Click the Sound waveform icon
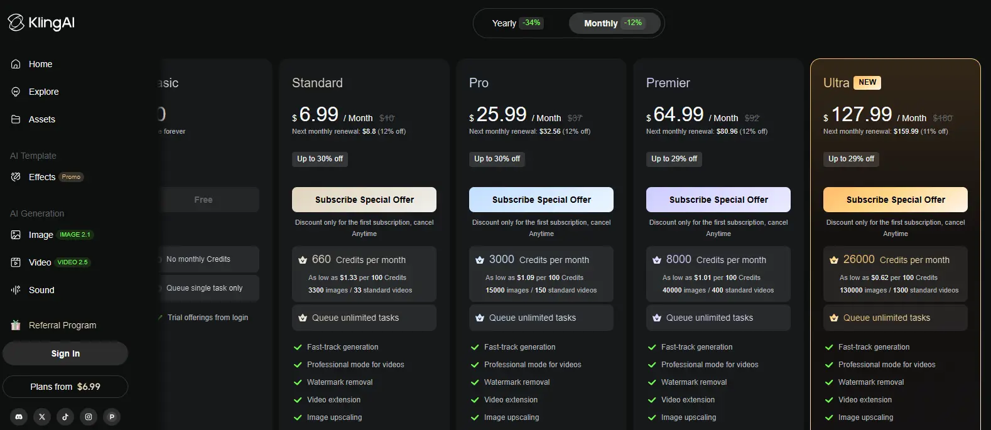 (16, 290)
